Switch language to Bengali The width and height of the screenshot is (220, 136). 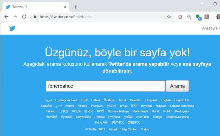tap(84, 100)
